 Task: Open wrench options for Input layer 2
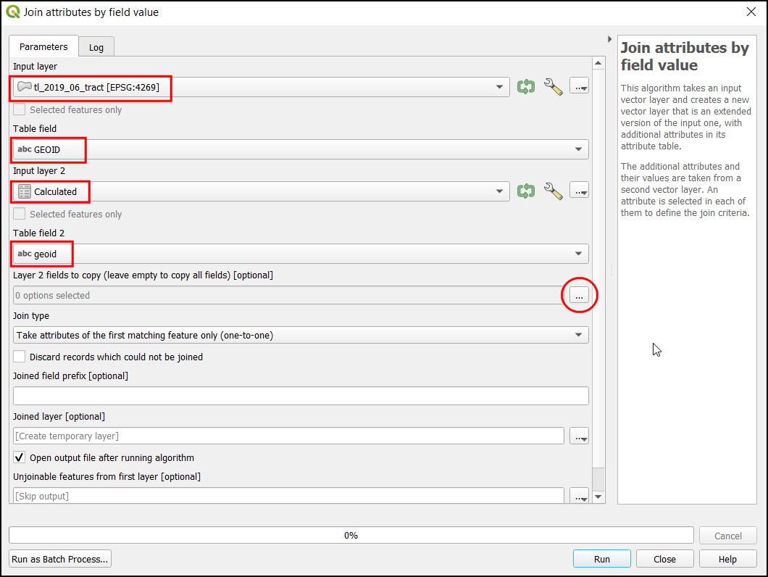[553, 192]
